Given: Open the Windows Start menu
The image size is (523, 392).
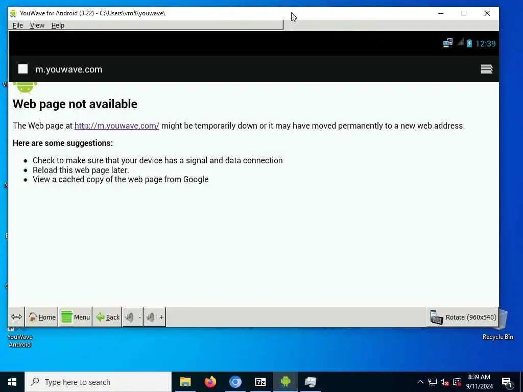Looking at the screenshot, I should coord(12,382).
